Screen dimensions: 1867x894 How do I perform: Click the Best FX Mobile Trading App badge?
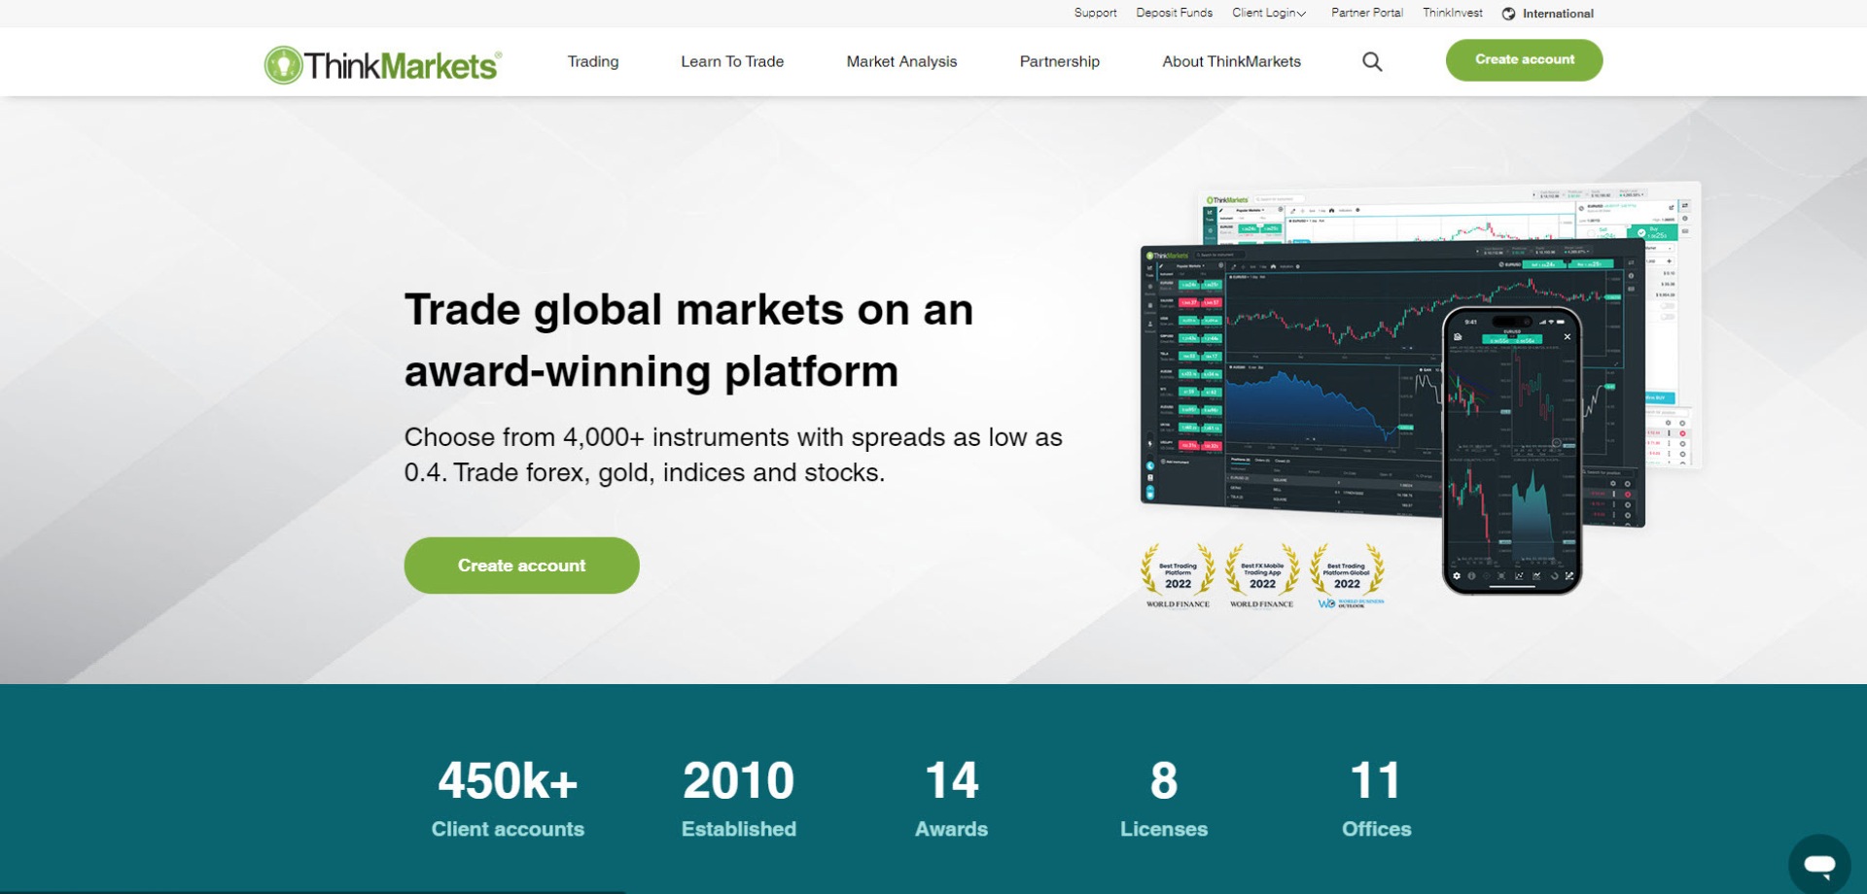point(1260,575)
